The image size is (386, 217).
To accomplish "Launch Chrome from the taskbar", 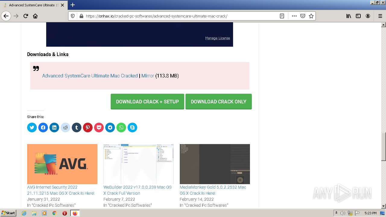I will [54, 213].
